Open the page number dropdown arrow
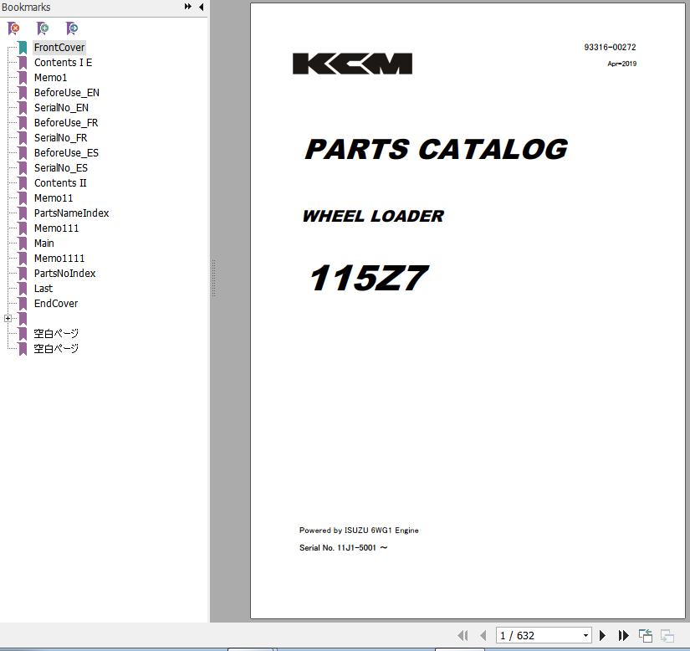 585,635
